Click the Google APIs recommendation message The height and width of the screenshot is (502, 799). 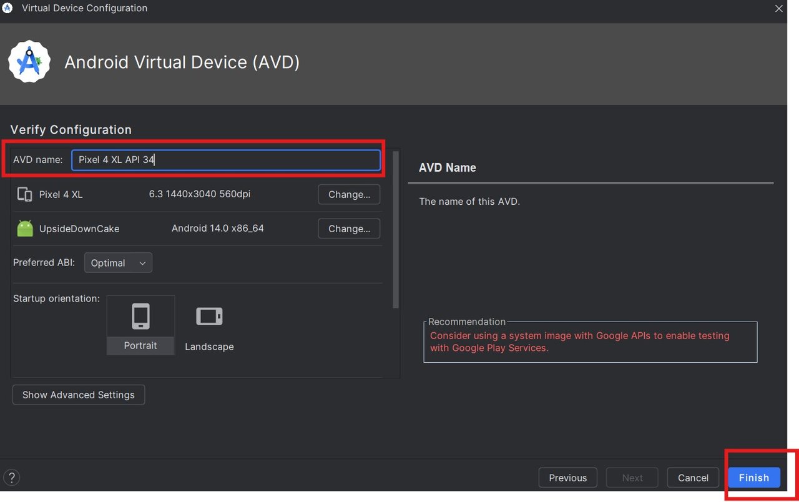coord(580,342)
